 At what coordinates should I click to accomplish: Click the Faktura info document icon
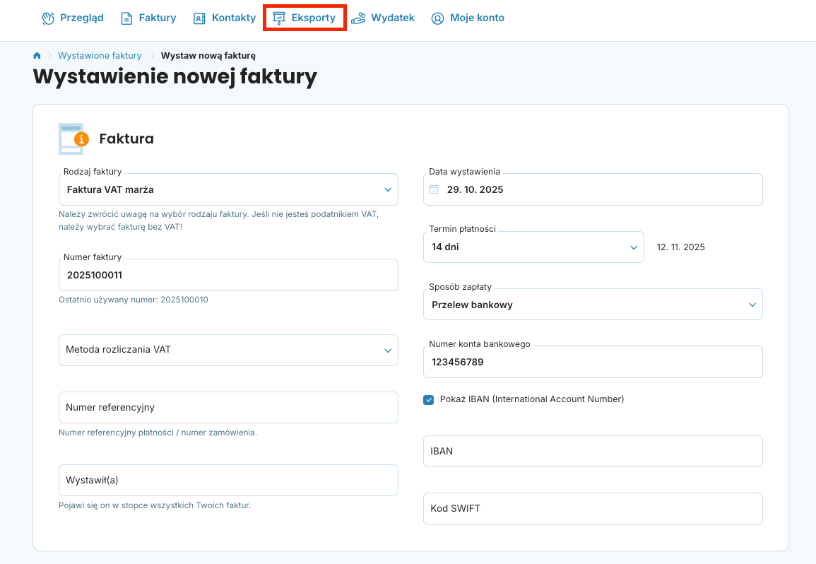73,139
